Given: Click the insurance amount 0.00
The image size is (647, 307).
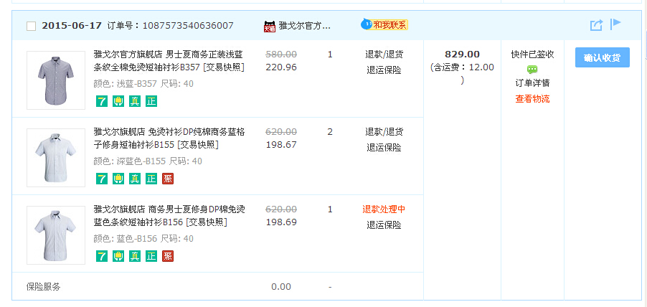Looking at the screenshot, I should tap(281, 287).
